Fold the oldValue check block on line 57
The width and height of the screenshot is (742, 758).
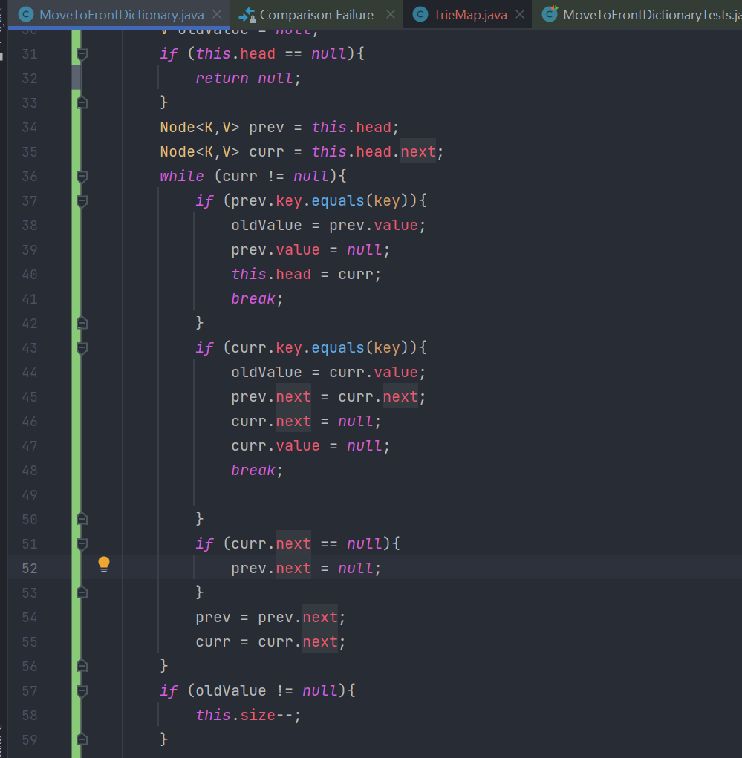click(82, 691)
